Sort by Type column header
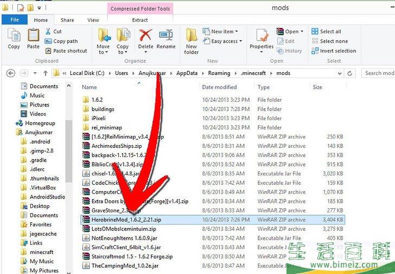Screen dimensions: 395x274 [264, 87]
